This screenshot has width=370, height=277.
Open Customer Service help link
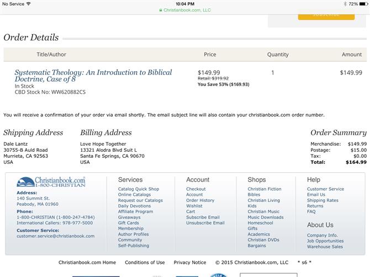tap(325, 189)
